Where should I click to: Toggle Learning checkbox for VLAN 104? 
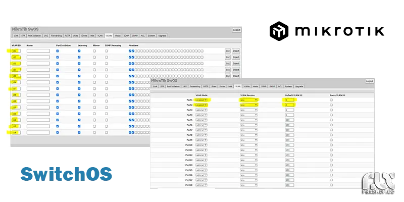[x=79, y=70]
